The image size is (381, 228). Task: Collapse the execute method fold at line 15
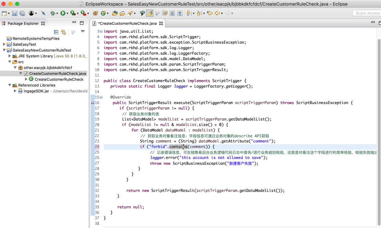101,97
